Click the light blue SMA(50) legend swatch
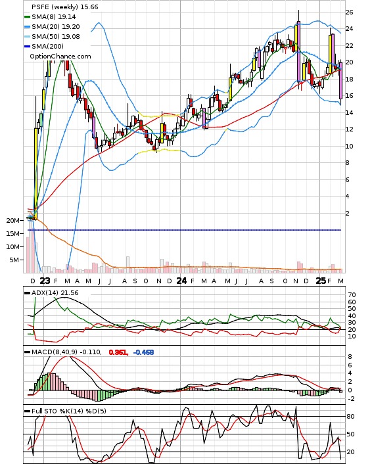The width and height of the screenshot is (372, 464). click(x=27, y=37)
